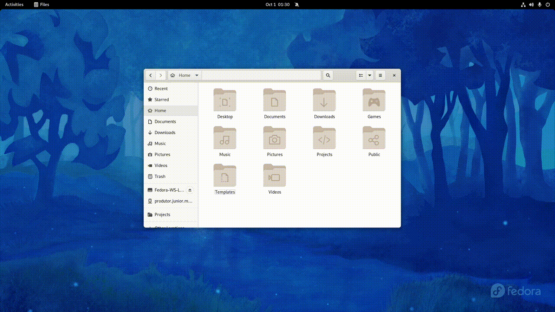Viewport: 555px width, 312px height.
Task: Open Music from the sidebar
Action: [171, 143]
